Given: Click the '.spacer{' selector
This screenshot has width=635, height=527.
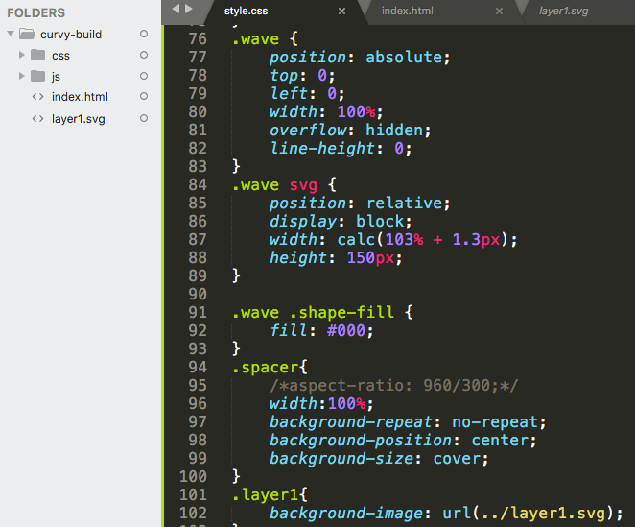Looking at the screenshot, I should [270, 368].
